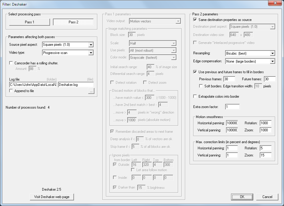Click the Darker than brightness field
This screenshot has height=206, width=284.
click(x=141, y=188)
